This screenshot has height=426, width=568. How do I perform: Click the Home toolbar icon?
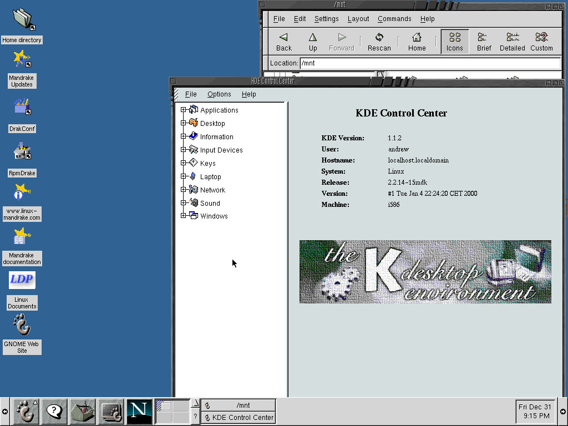tap(417, 40)
